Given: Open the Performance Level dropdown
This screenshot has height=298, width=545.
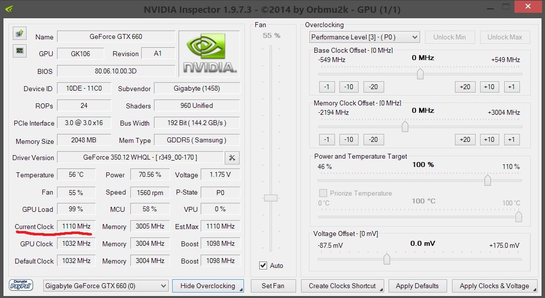Looking at the screenshot, I should coord(364,37).
